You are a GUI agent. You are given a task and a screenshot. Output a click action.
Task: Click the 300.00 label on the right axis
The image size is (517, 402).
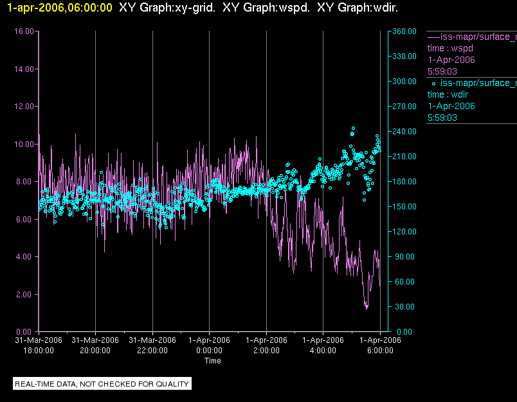404,82
